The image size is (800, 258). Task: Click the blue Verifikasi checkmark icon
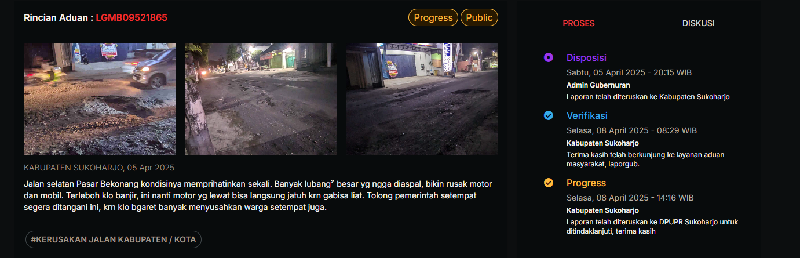coord(549,115)
